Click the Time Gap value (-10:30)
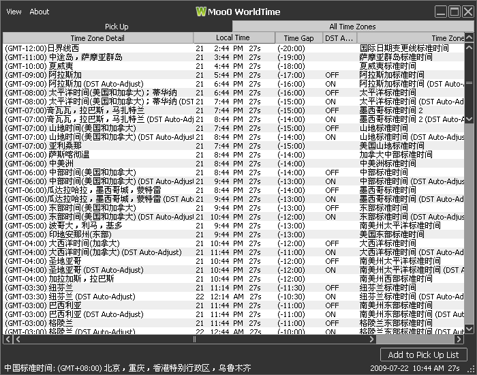The width and height of the screenshot is (477, 375). point(291,297)
